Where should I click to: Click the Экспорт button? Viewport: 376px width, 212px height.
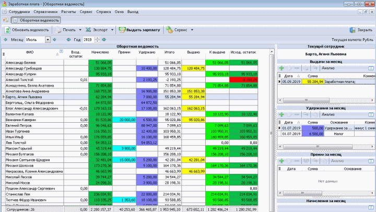(97, 30)
